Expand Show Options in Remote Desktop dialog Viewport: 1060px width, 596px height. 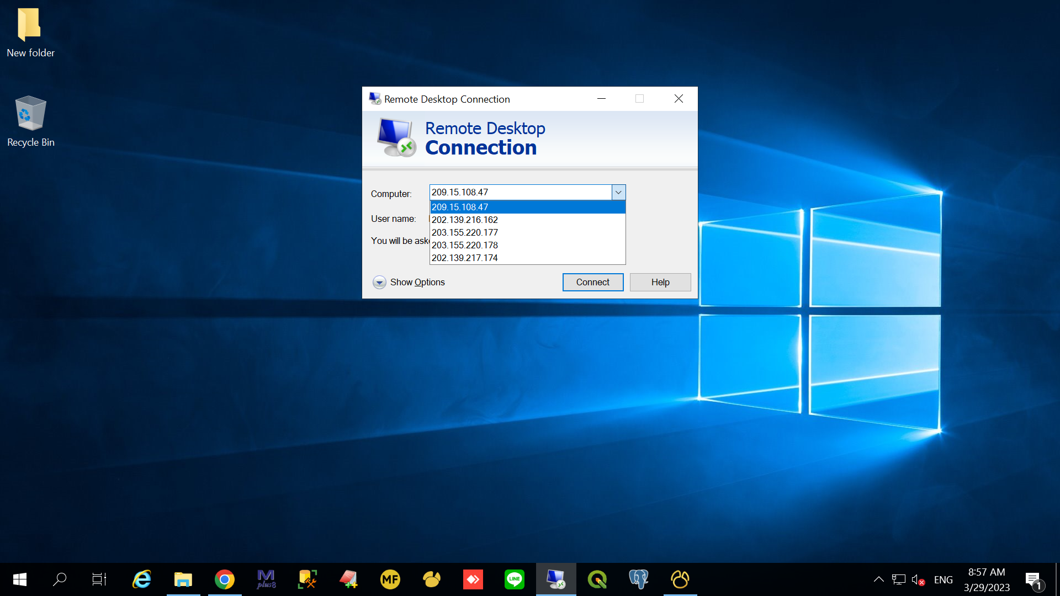pos(409,282)
